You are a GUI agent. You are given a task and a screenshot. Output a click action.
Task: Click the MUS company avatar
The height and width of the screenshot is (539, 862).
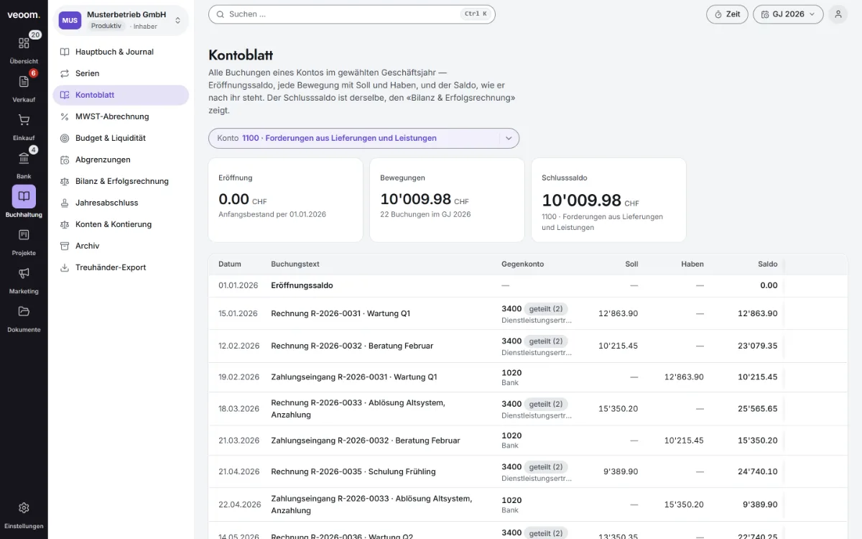point(70,20)
